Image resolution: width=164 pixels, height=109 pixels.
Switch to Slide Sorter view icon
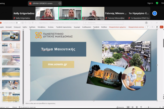click(133, 107)
